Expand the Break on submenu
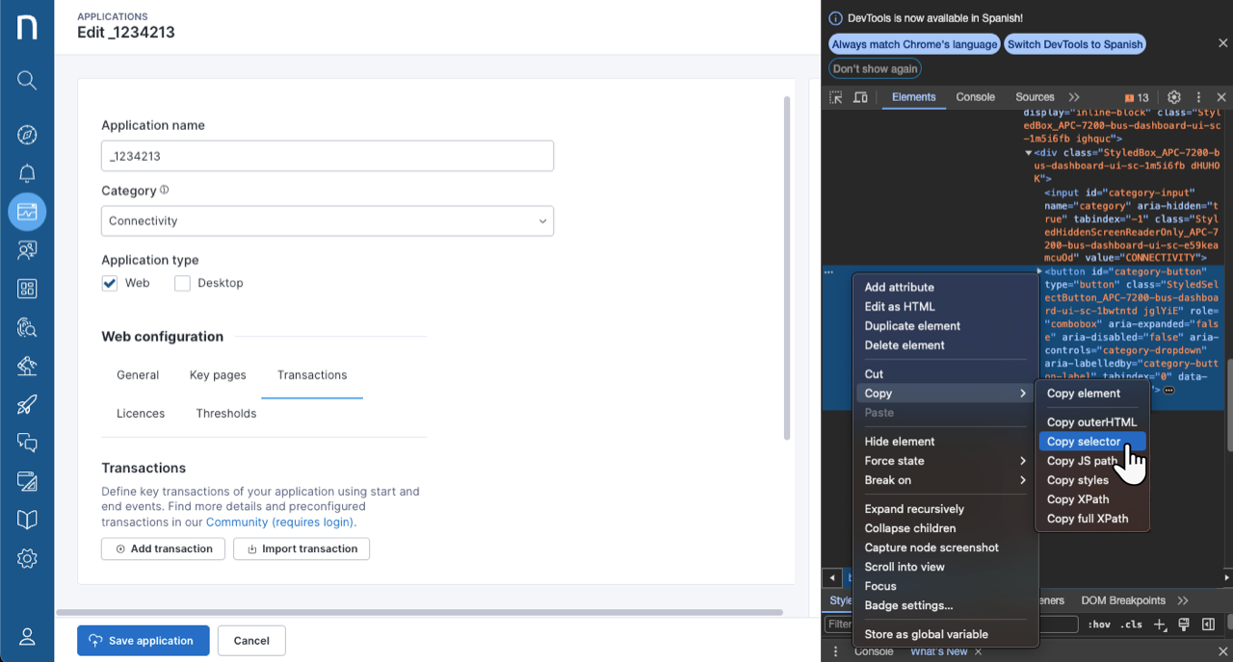Screen dimensions: 1233x662 [944, 480]
